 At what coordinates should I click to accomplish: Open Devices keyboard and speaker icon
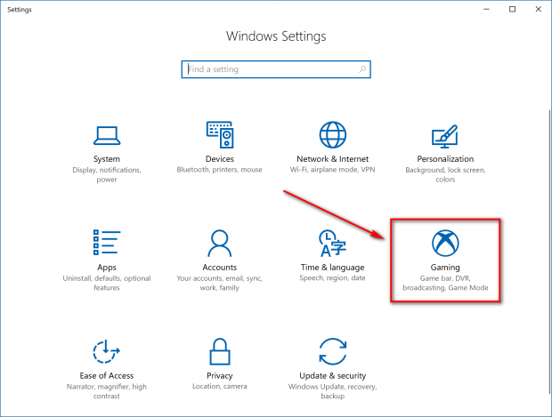coord(220,134)
